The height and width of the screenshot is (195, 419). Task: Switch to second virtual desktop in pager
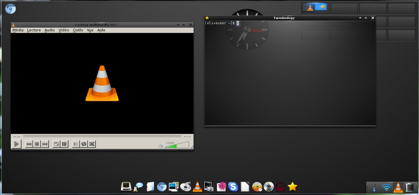click(344, 9)
